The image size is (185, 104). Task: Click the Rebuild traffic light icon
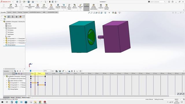pos(50,2)
